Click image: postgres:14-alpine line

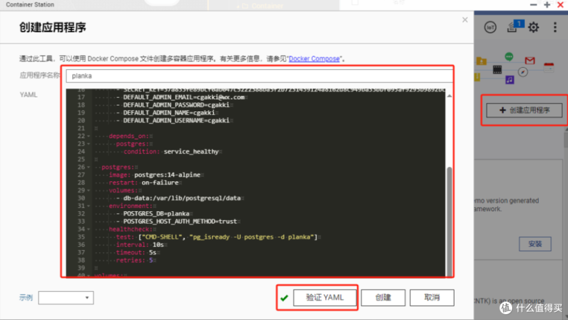pyautogui.click(x=155, y=175)
